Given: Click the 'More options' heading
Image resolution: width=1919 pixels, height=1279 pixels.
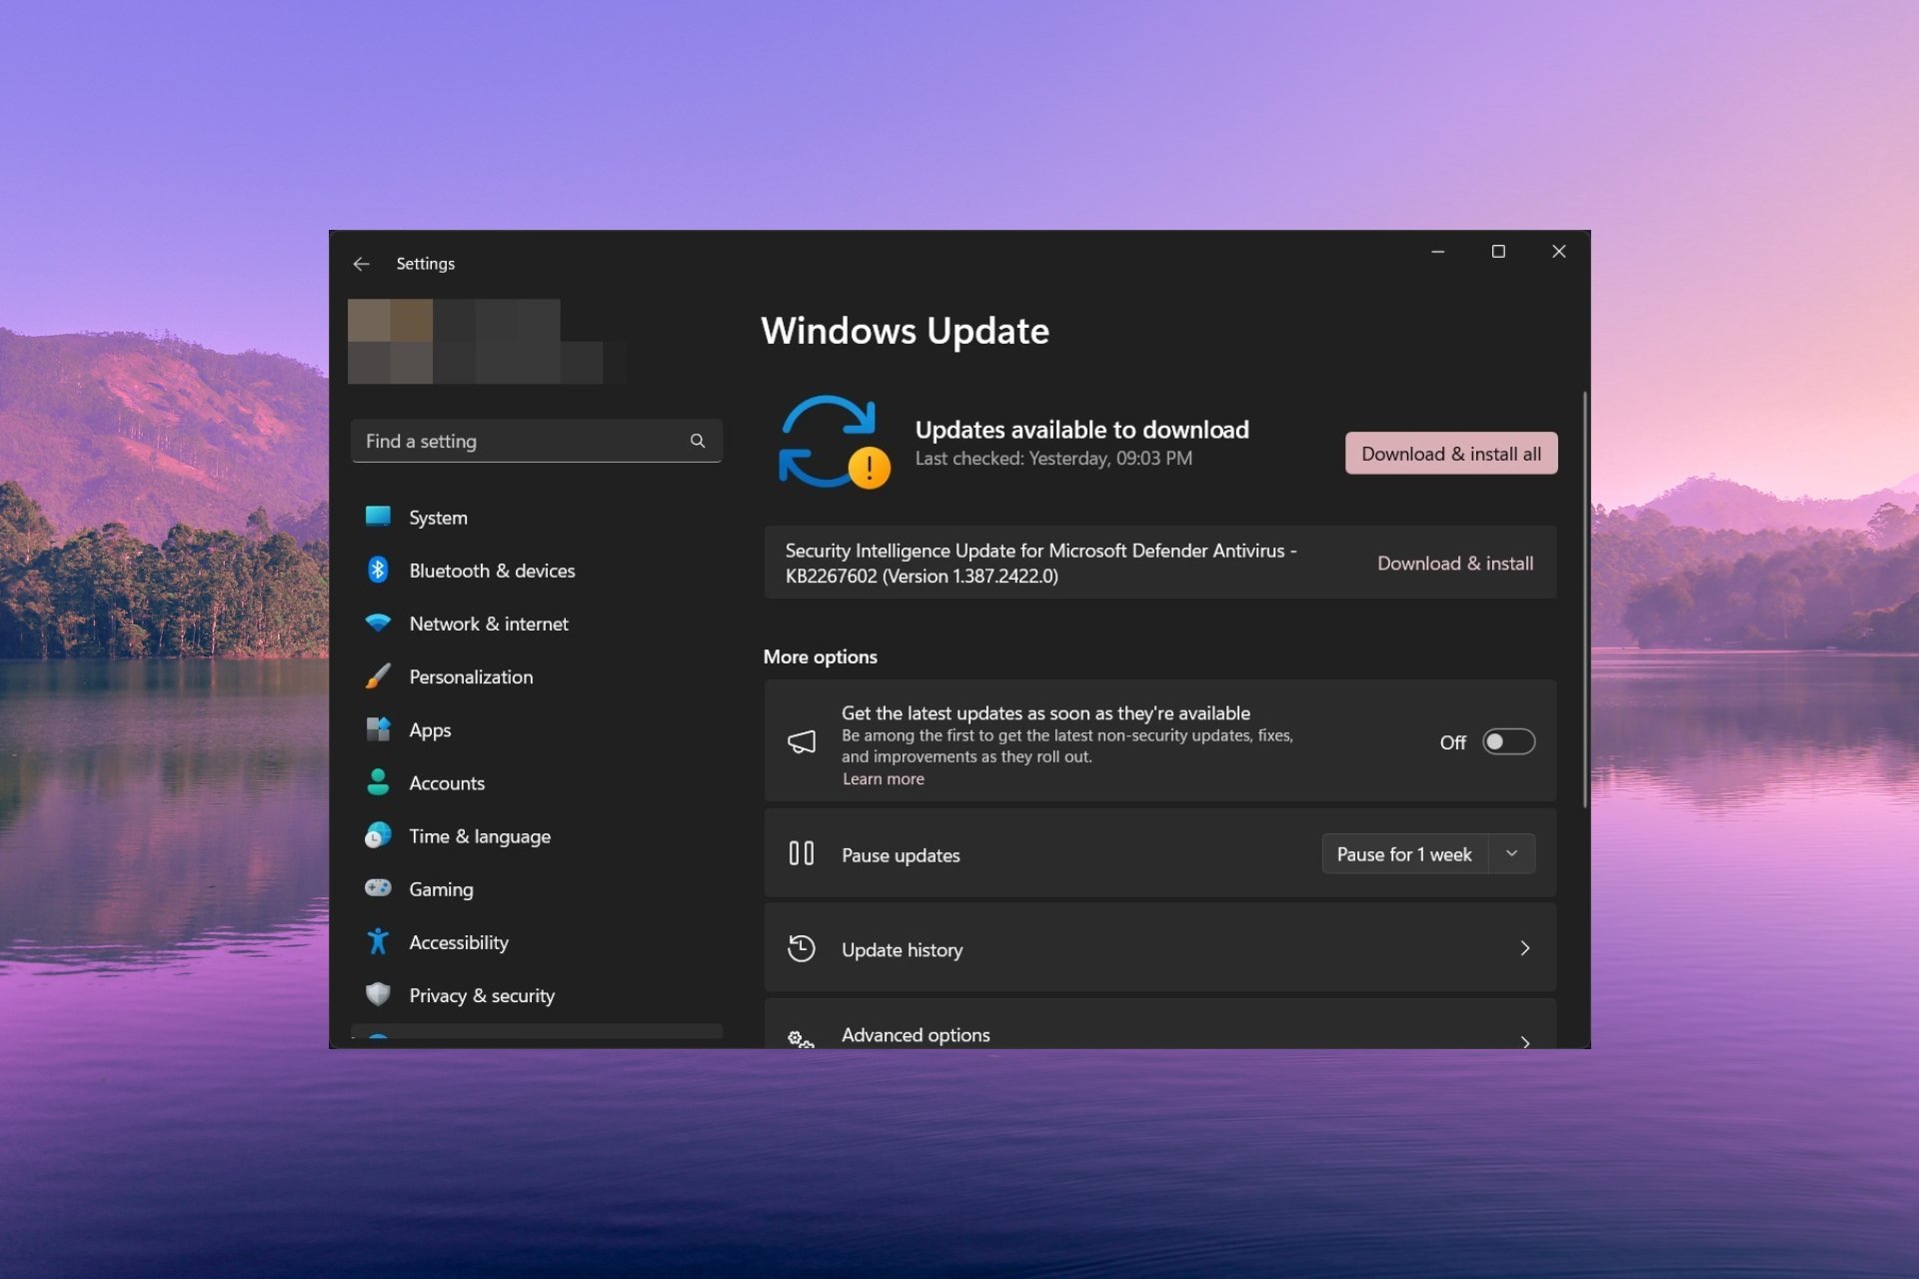Looking at the screenshot, I should tap(820, 656).
